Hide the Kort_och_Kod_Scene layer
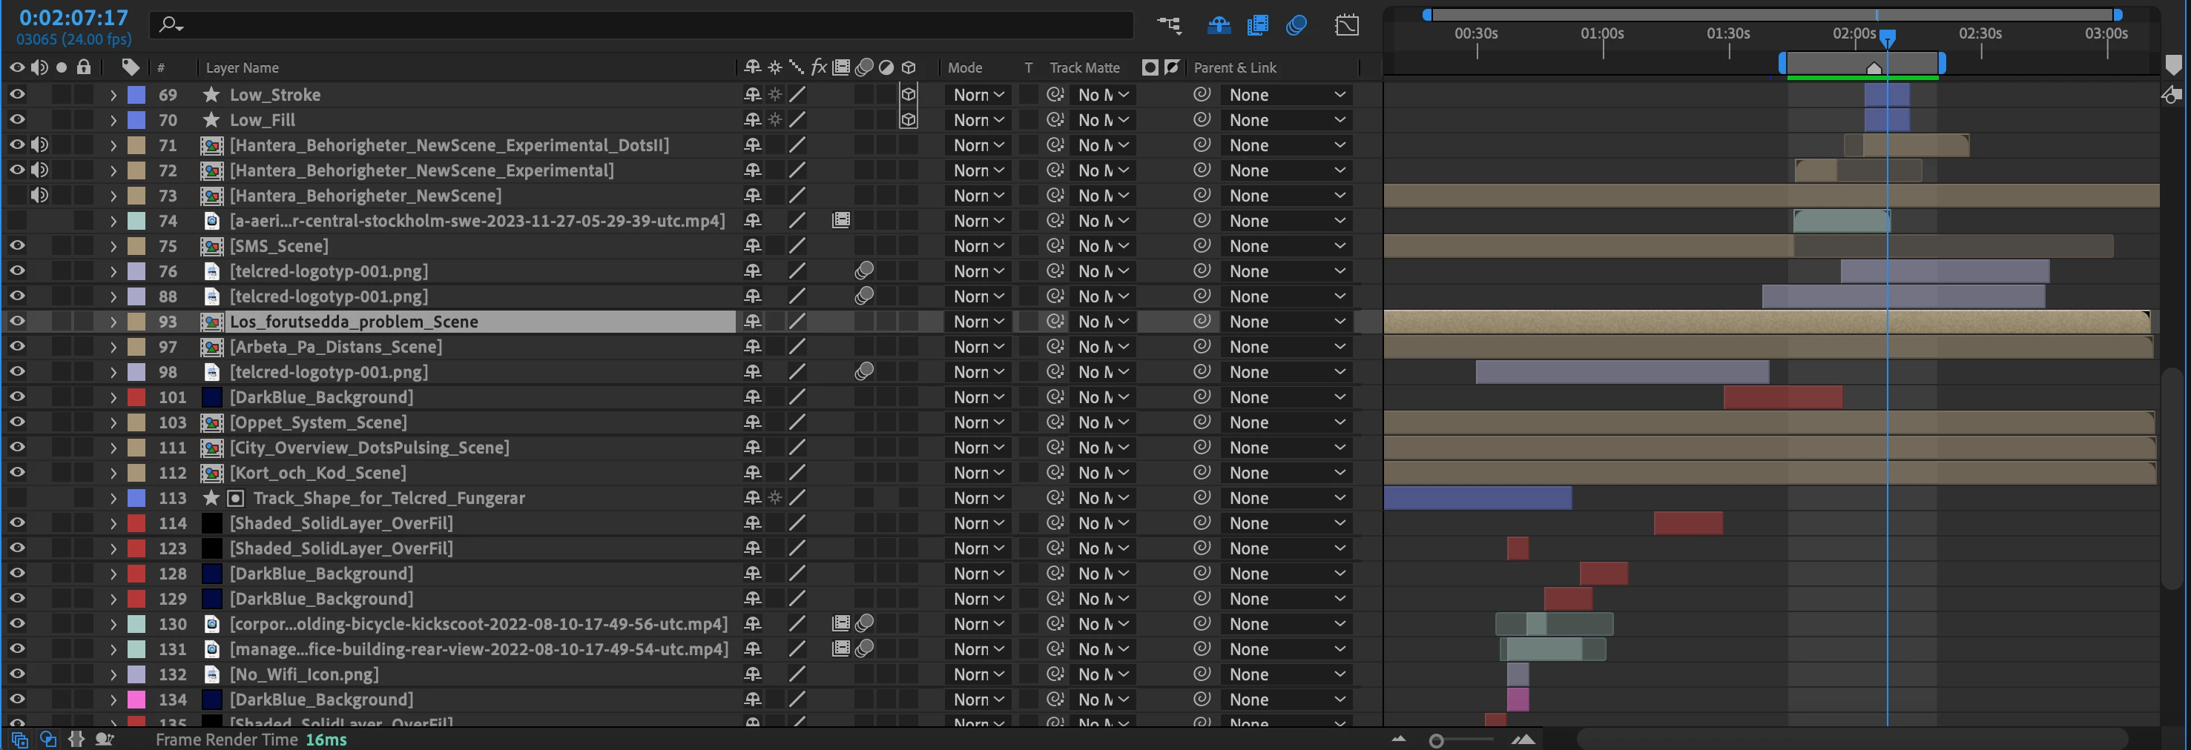Image resolution: width=2191 pixels, height=750 pixels. (17, 472)
